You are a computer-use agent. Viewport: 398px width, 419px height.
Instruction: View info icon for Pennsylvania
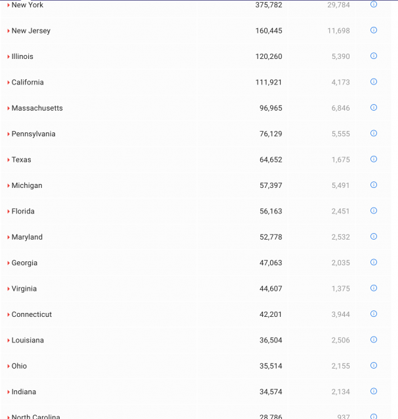click(374, 134)
